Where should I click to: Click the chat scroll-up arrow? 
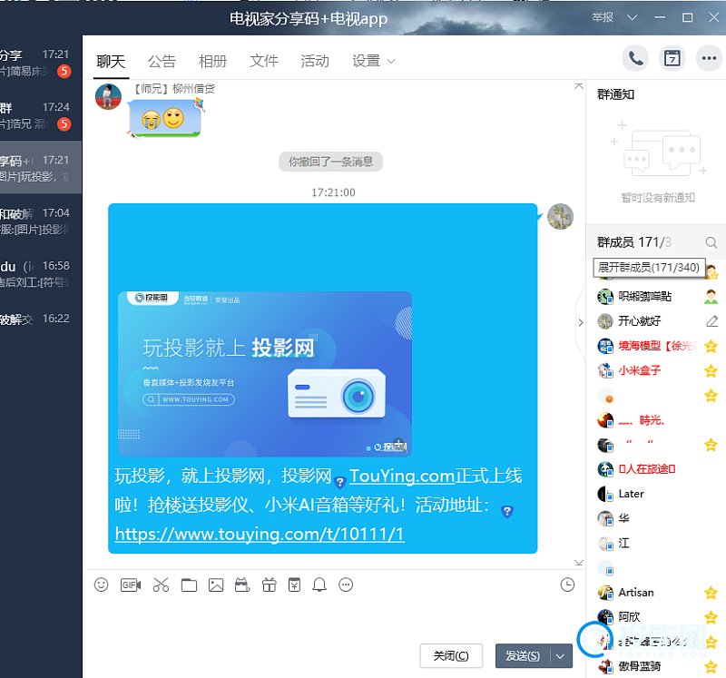pyautogui.click(x=579, y=86)
